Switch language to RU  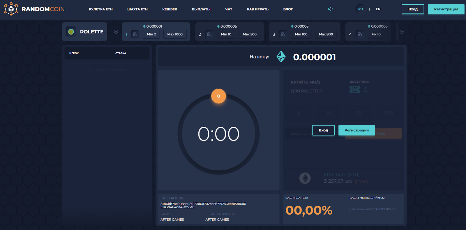[x=361, y=9]
